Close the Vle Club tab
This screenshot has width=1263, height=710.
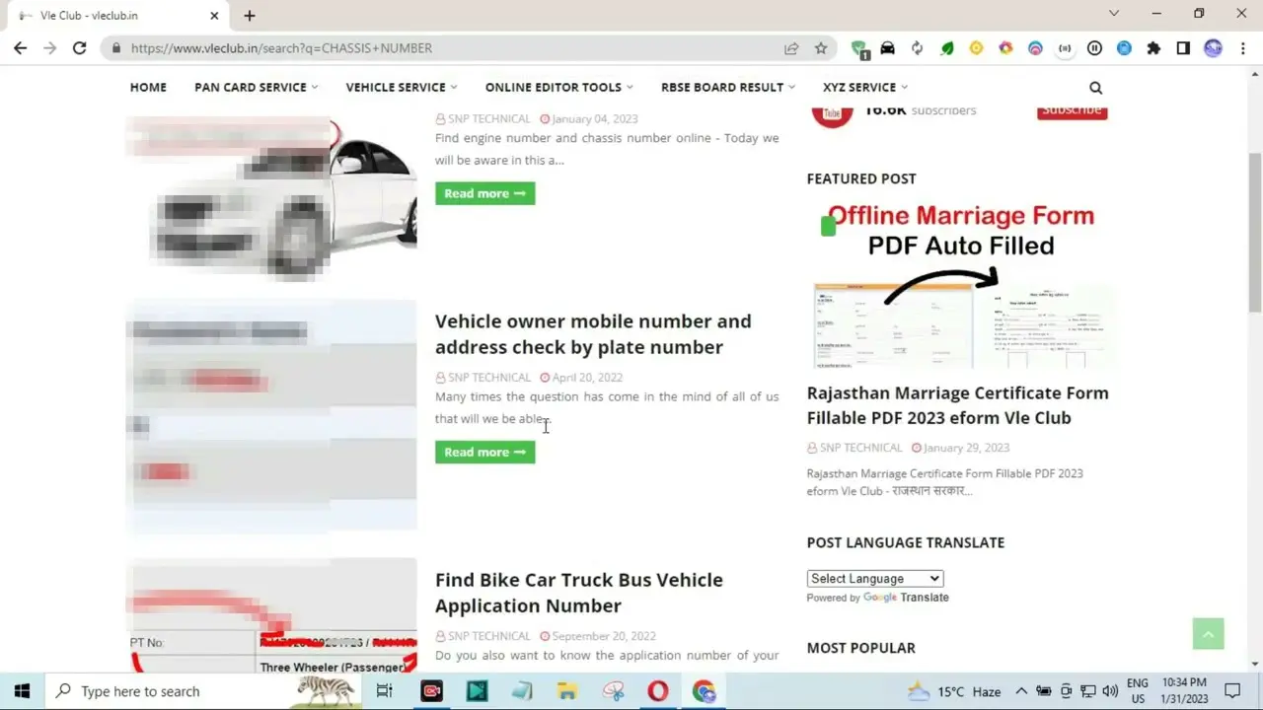(x=214, y=16)
